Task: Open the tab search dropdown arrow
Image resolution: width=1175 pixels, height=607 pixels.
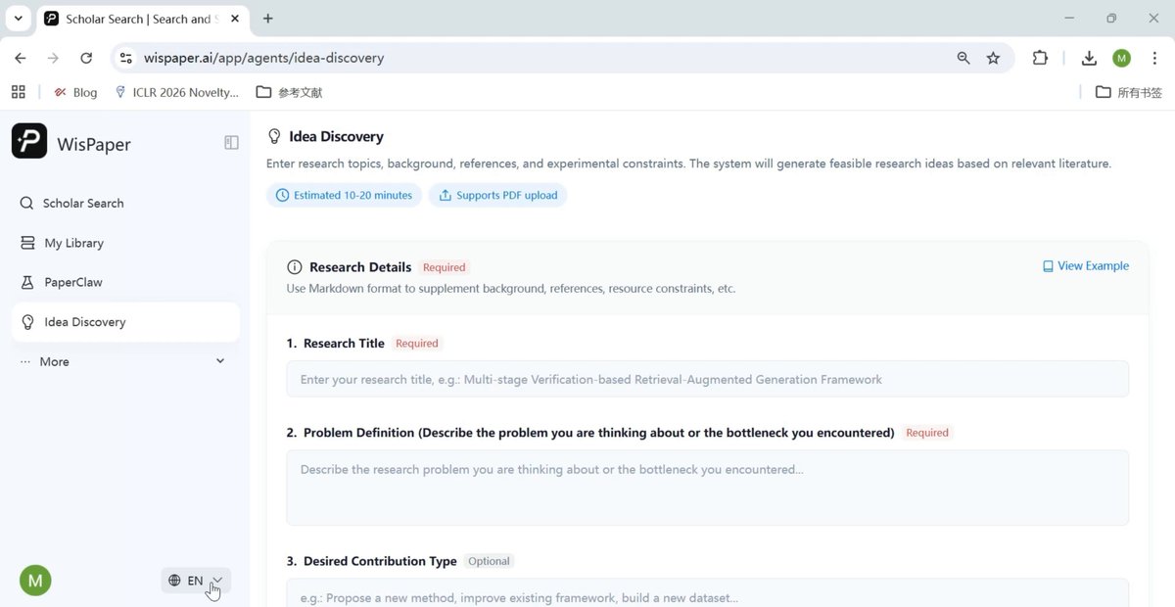Action: [18, 19]
